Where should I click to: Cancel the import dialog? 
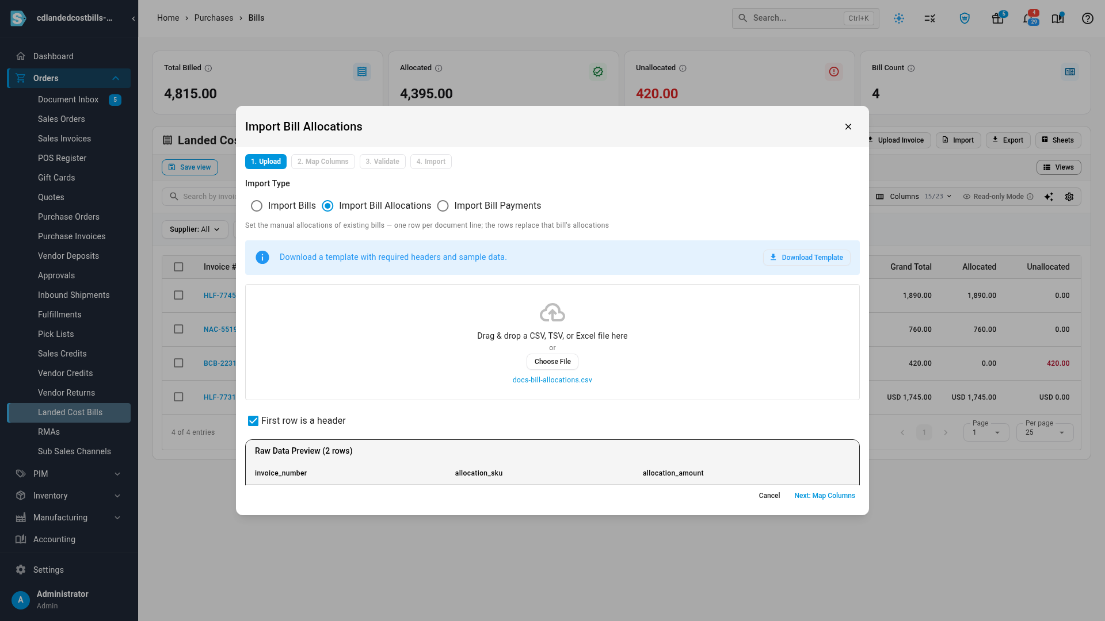point(769,496)
